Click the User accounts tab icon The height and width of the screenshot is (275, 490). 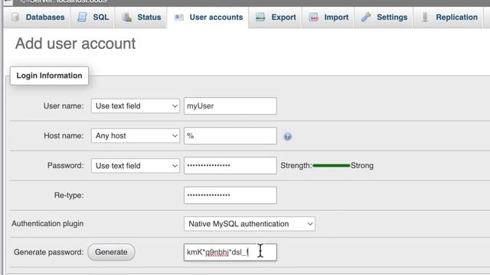[179, 17]
